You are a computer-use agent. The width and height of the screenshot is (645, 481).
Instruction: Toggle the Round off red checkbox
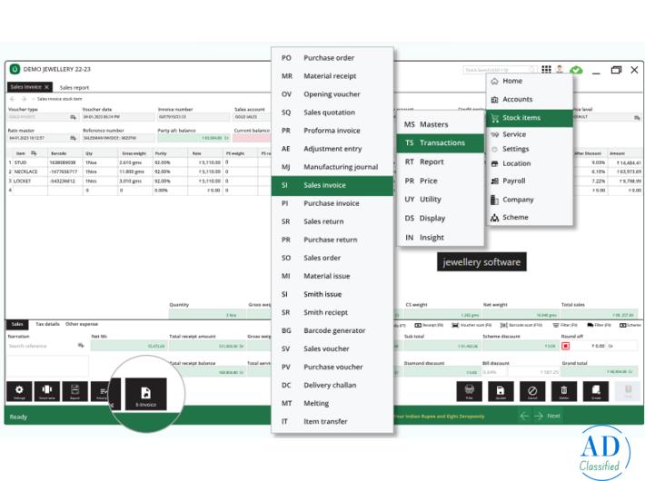pyautogui.click(x=566, y=346)
